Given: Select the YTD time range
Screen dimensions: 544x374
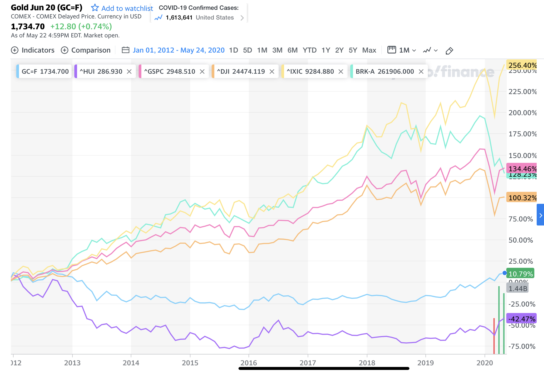Looking at the screenshot, I should pyautogui.click(x=310, y=50).
